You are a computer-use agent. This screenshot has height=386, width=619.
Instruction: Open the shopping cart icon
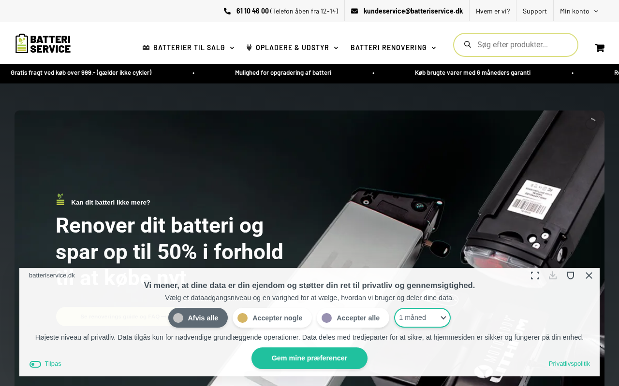600,48
